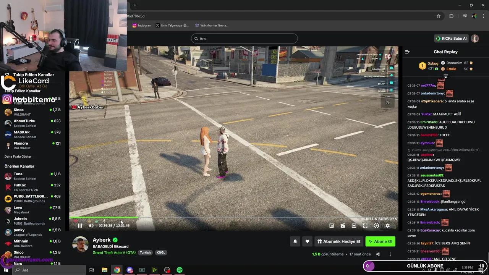Open Jahrein recommended channel
Screen dimensions: 489x275
32,221
